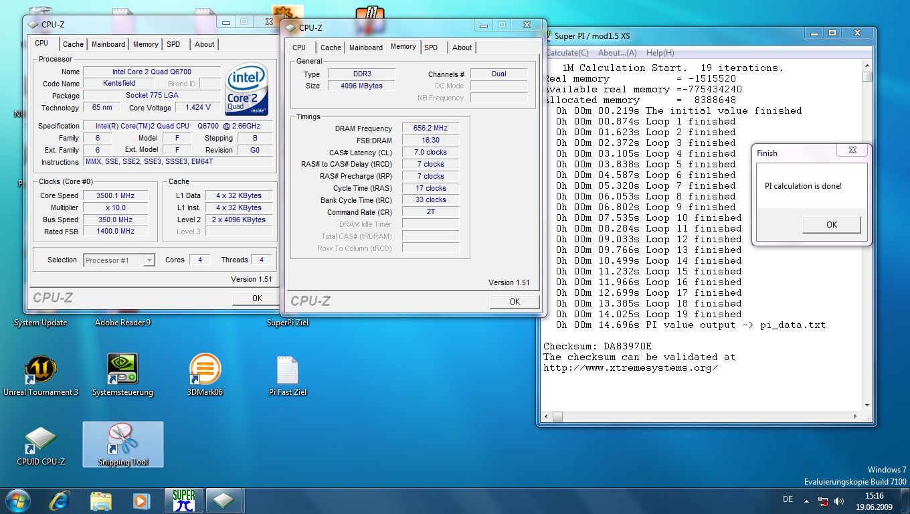The image size is (910, 514).
Task: Click the Intel Core 2 Quad logo
Action: (247, 90)
